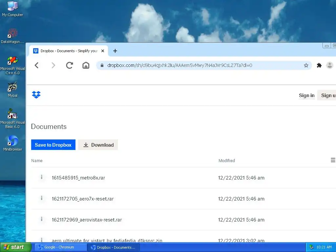
Task: Open aero_ultimate_for_vistart zip file
Action: (107, 241)
